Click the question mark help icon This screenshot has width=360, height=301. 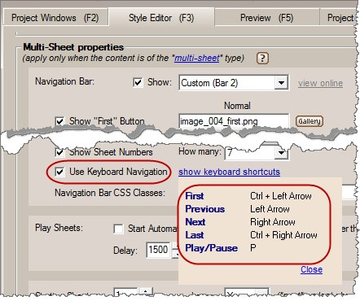coord(262,58)
